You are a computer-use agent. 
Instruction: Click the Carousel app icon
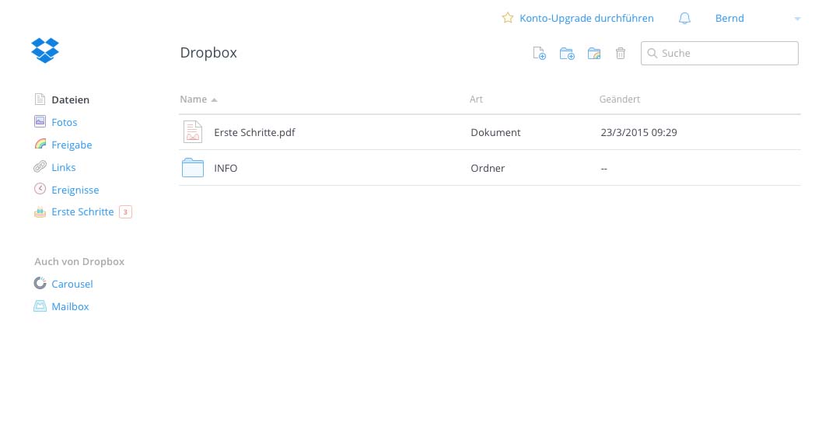[40, 283]
